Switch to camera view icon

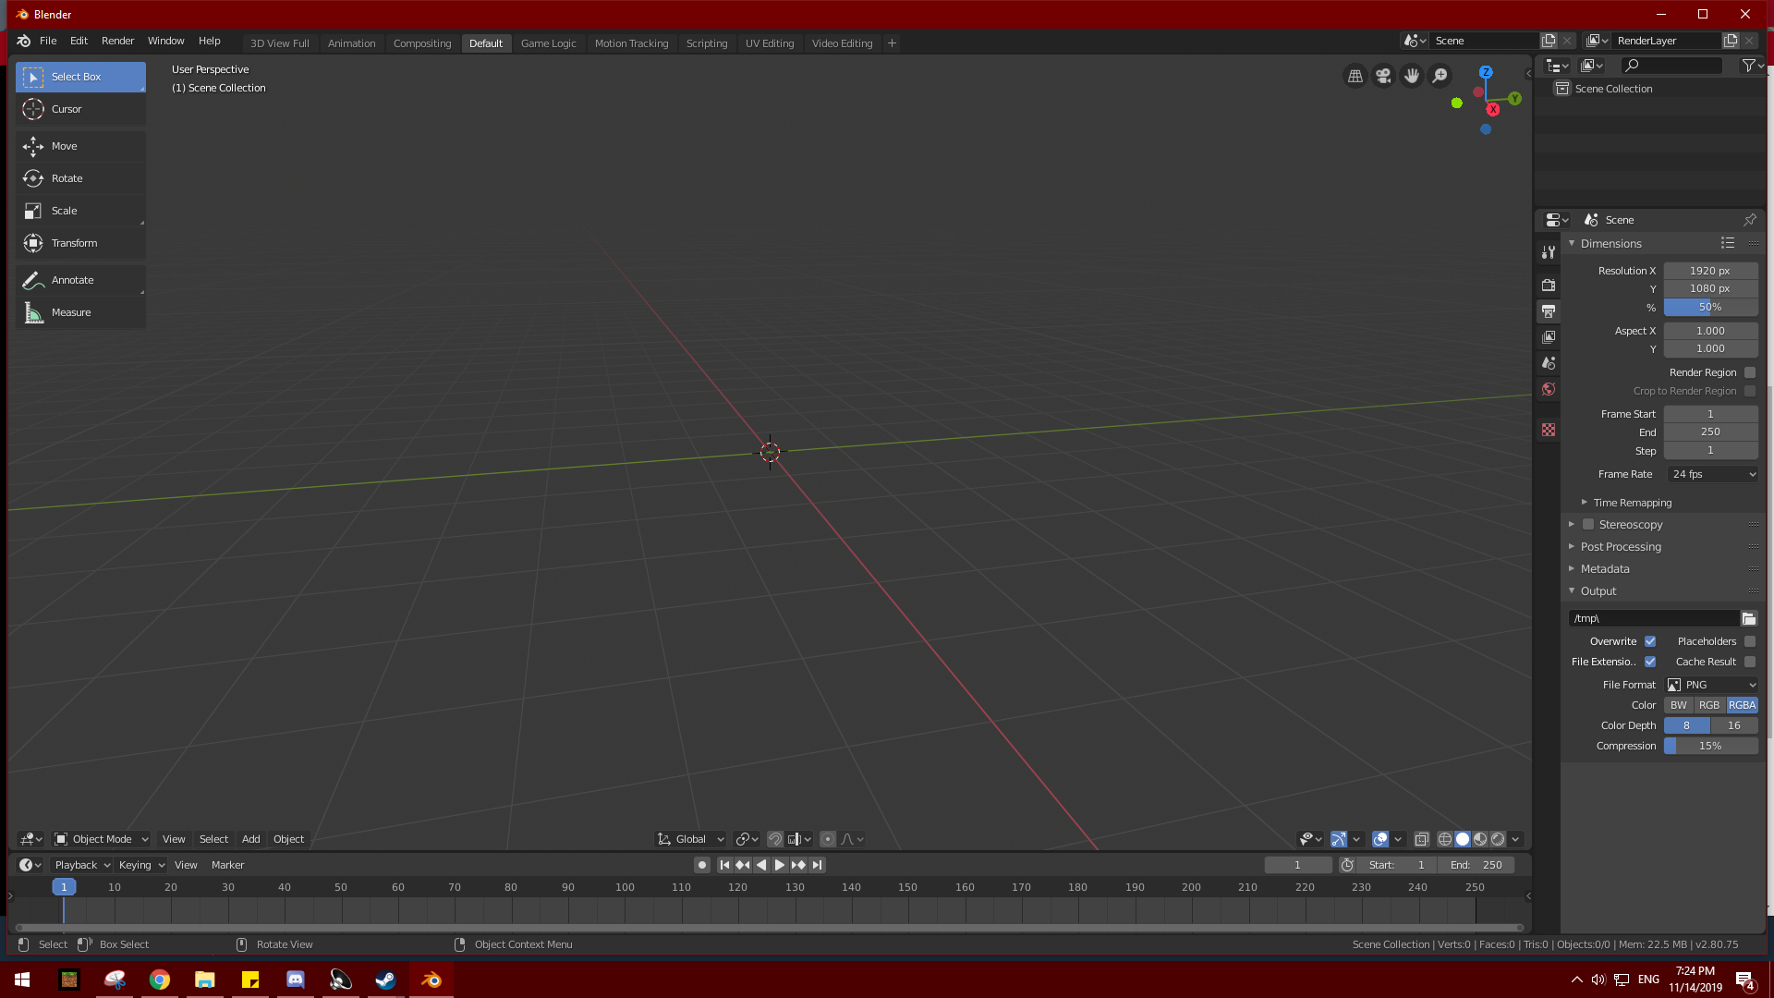tap(1383, 77)
